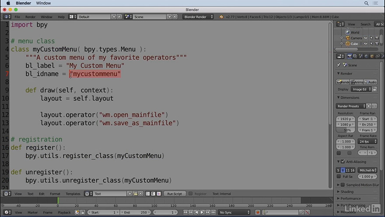The width and height of the screenshot is (385, 217).
Task: Open the Apple menu
Action: pos(8,3)
